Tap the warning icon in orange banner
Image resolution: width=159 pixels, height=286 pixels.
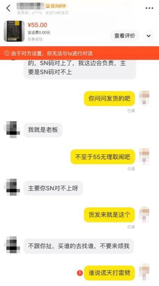click(x=7, y=53)
